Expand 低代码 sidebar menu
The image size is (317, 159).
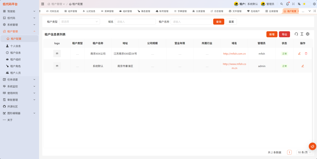(19, 18)
